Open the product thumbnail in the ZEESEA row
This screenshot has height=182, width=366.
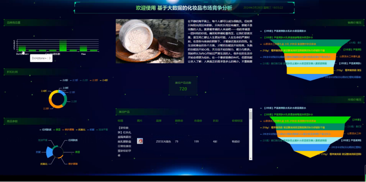(140, 141)
